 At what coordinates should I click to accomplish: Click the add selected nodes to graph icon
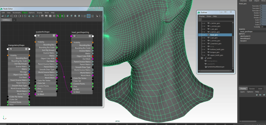pos(29,16)
